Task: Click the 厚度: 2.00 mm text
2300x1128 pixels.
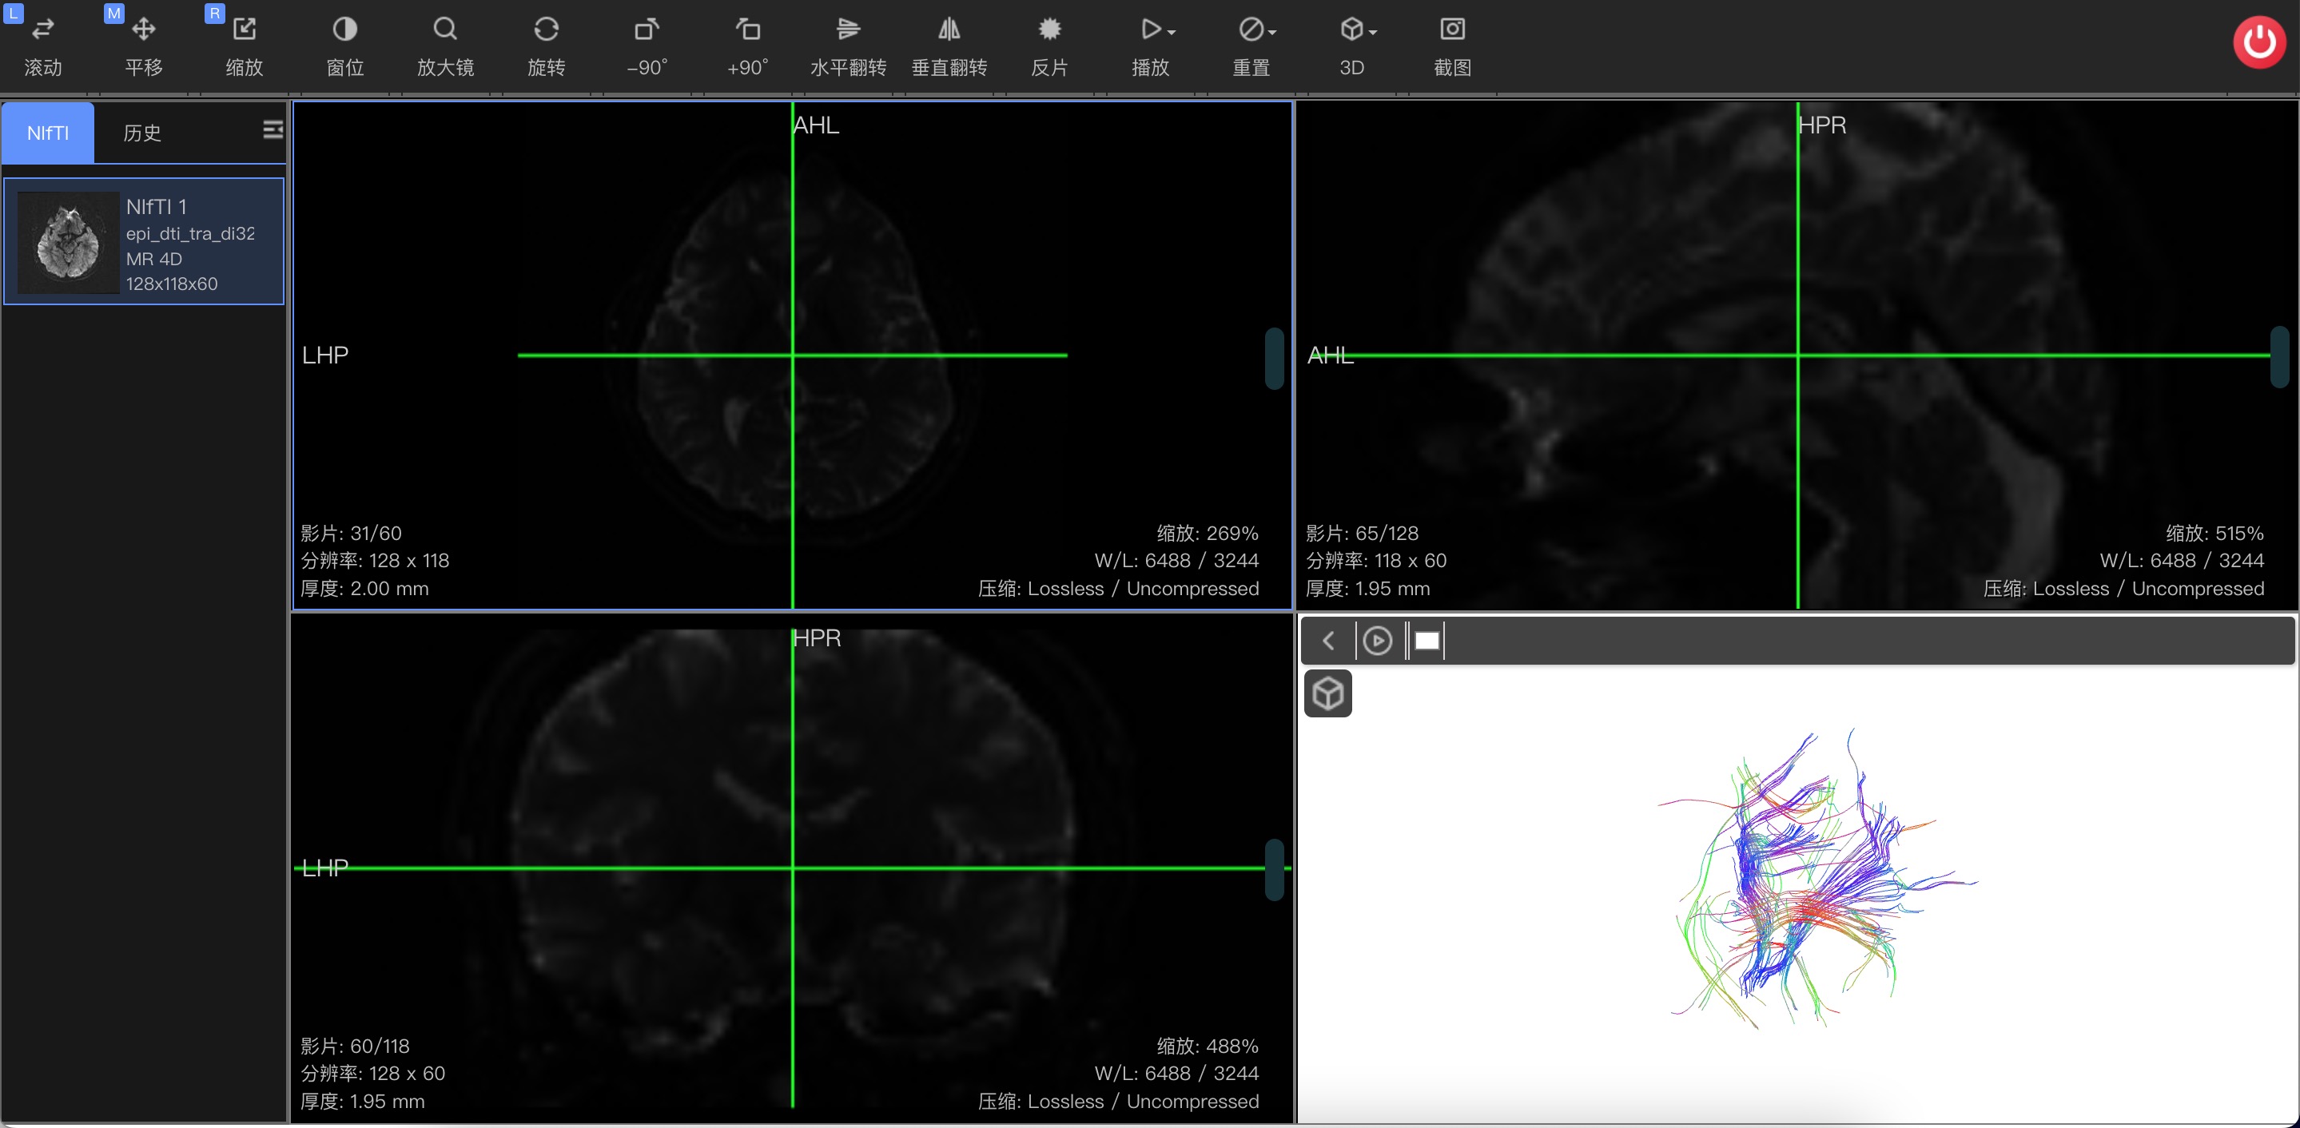Action: pyautogui.click(x=364, y=588)
